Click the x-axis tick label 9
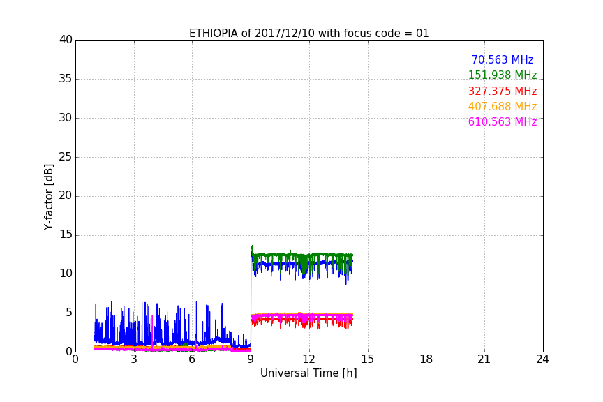603x402 pixels. click(x=251, y=359)
